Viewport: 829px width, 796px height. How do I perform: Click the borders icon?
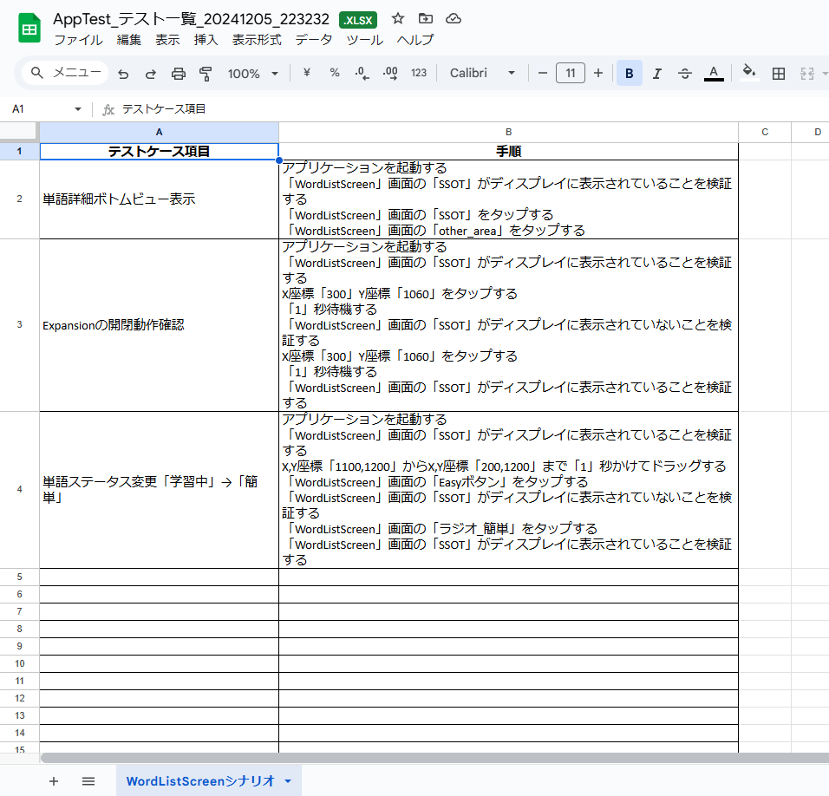[778, 73]
